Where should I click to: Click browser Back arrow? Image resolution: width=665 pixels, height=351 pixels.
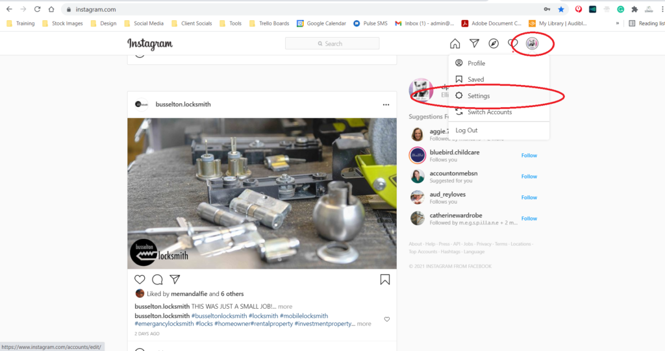[9, 9]
